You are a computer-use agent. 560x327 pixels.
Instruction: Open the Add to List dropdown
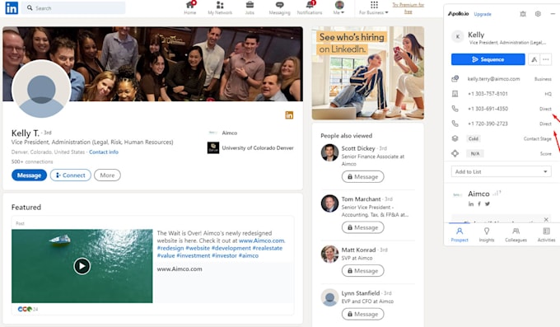tap(501, 171)
